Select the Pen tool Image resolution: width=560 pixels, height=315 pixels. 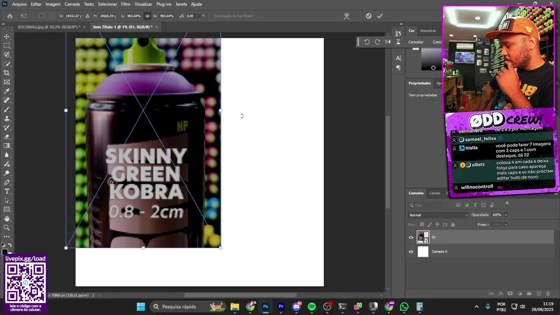click(7, 182)
